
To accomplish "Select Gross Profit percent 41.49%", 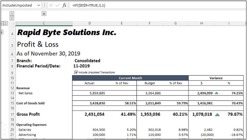I will coord(128,115).
